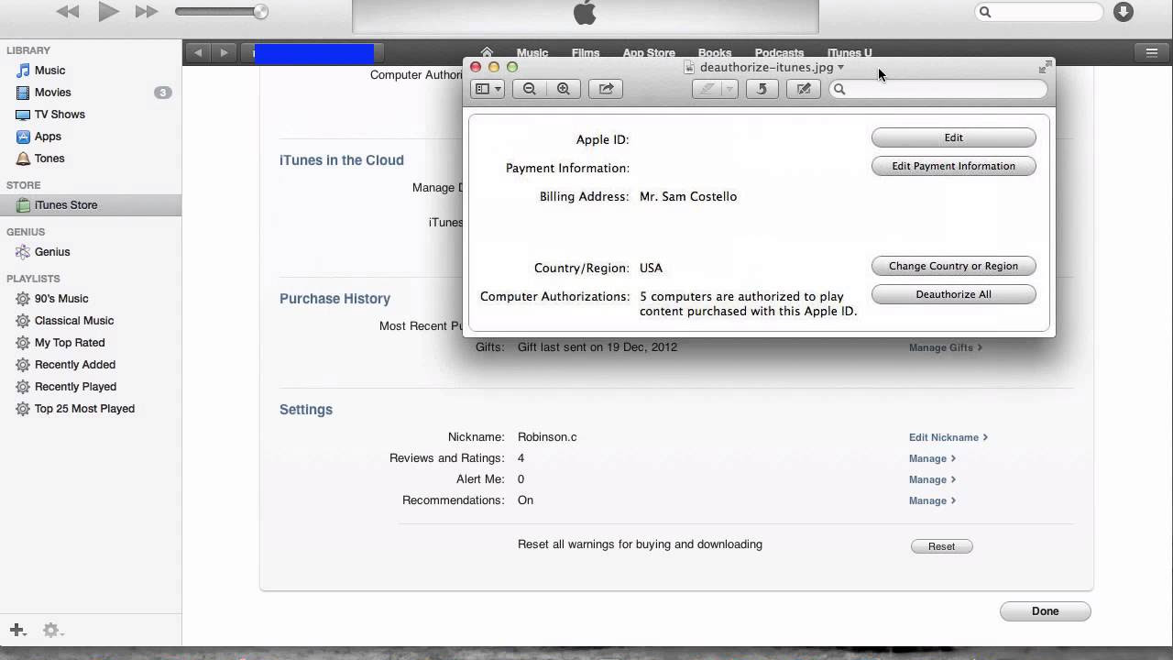Viewport: 1173px width, 660px height.
Task: Click Change Country or Region button
Action: (954, 266)
